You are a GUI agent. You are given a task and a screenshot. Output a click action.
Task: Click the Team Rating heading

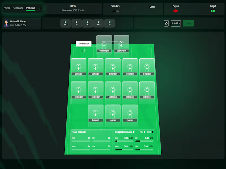click(x=78, y=132)
